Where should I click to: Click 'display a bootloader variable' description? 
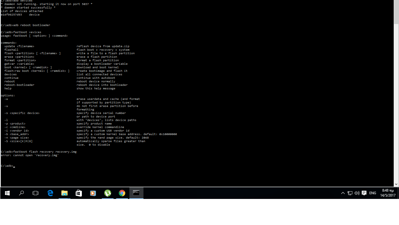click(102, 64)
